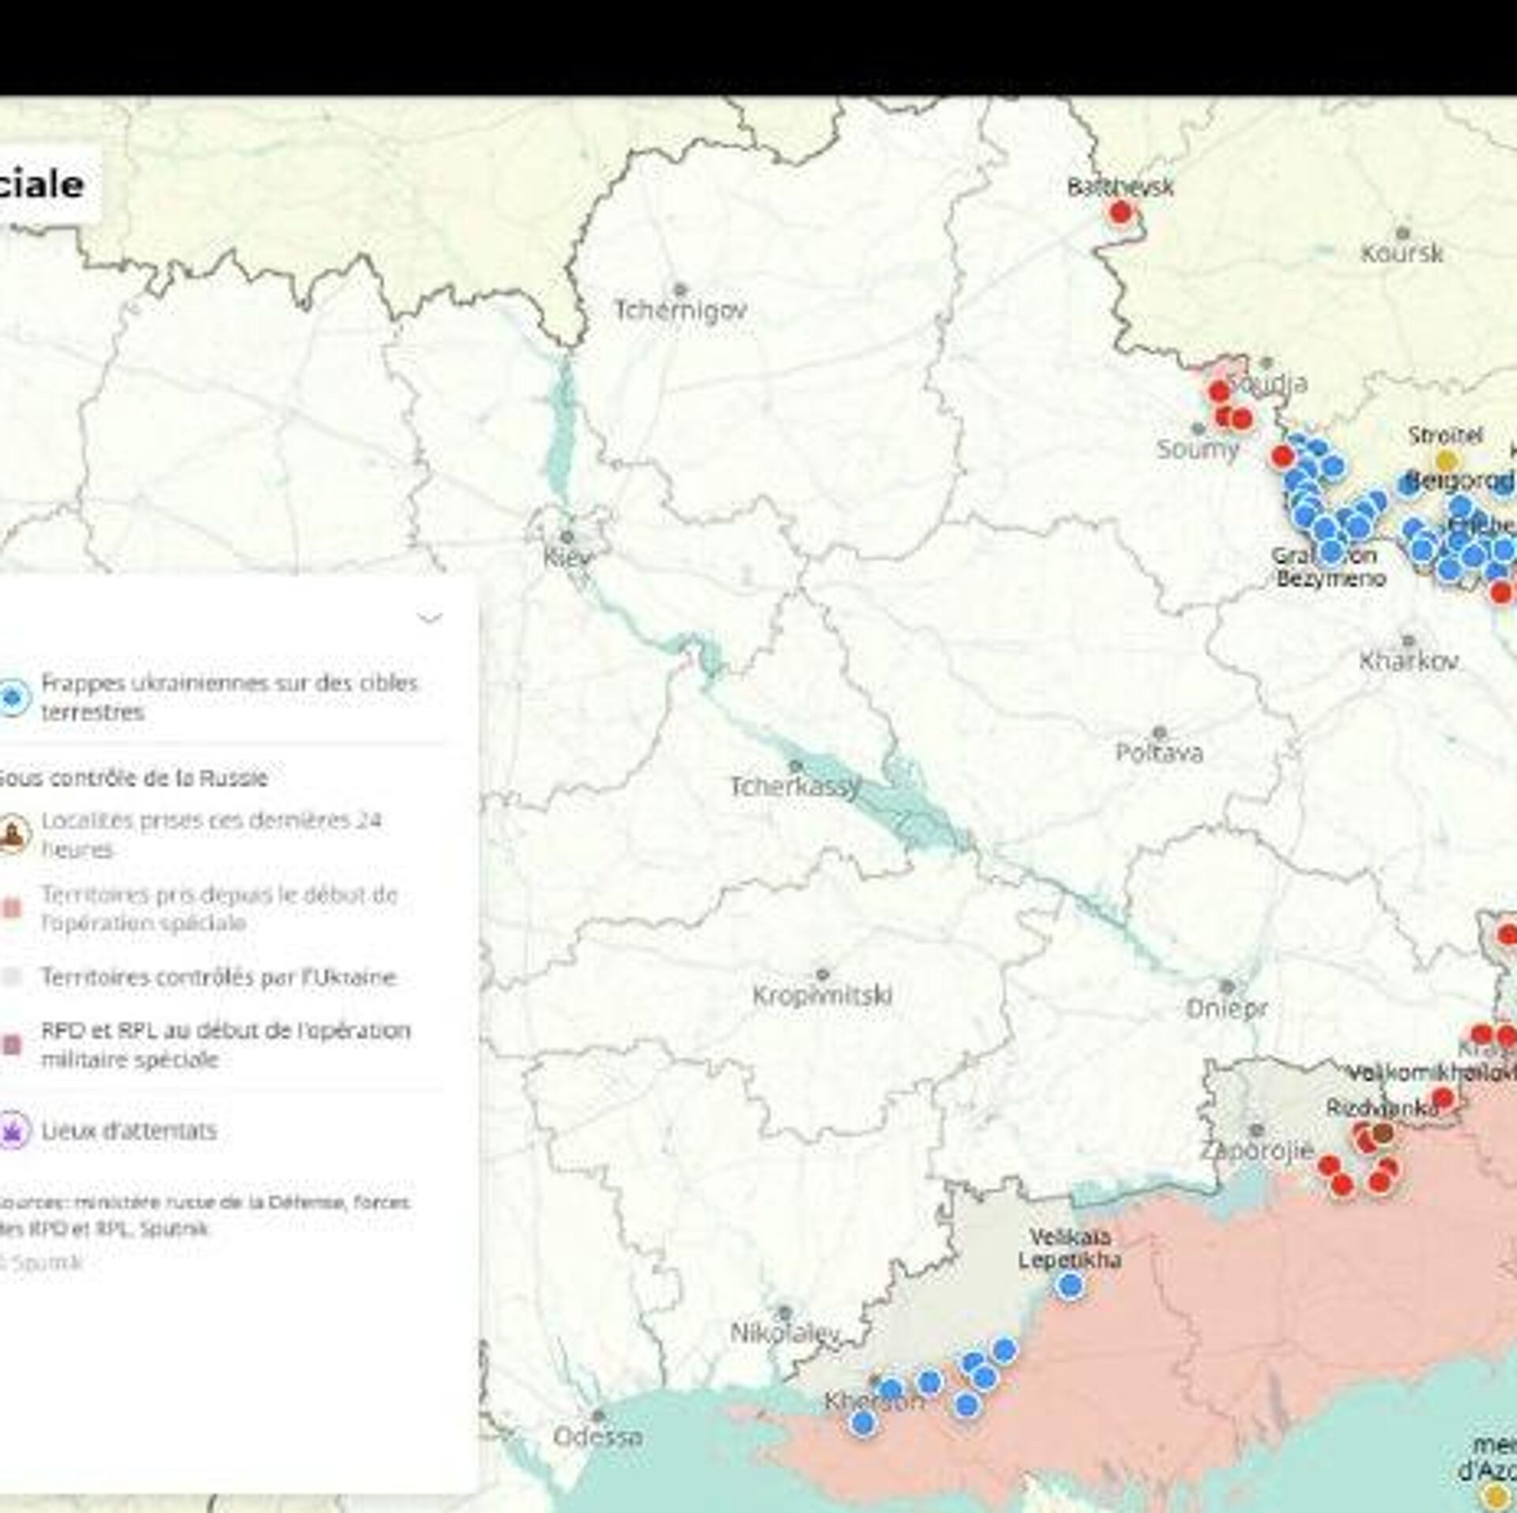The width and height of the screenshot is (1517, 1513).
Task: Click yellow marker below Stroitel label
Action: click(x=1446, y=460)
